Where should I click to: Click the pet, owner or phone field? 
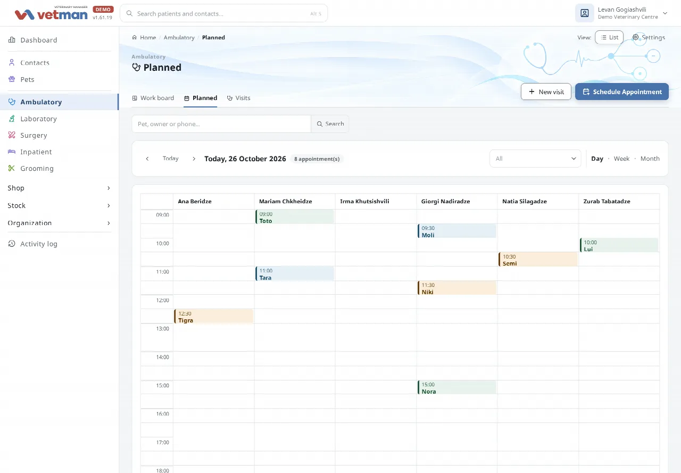click(221, 124)
